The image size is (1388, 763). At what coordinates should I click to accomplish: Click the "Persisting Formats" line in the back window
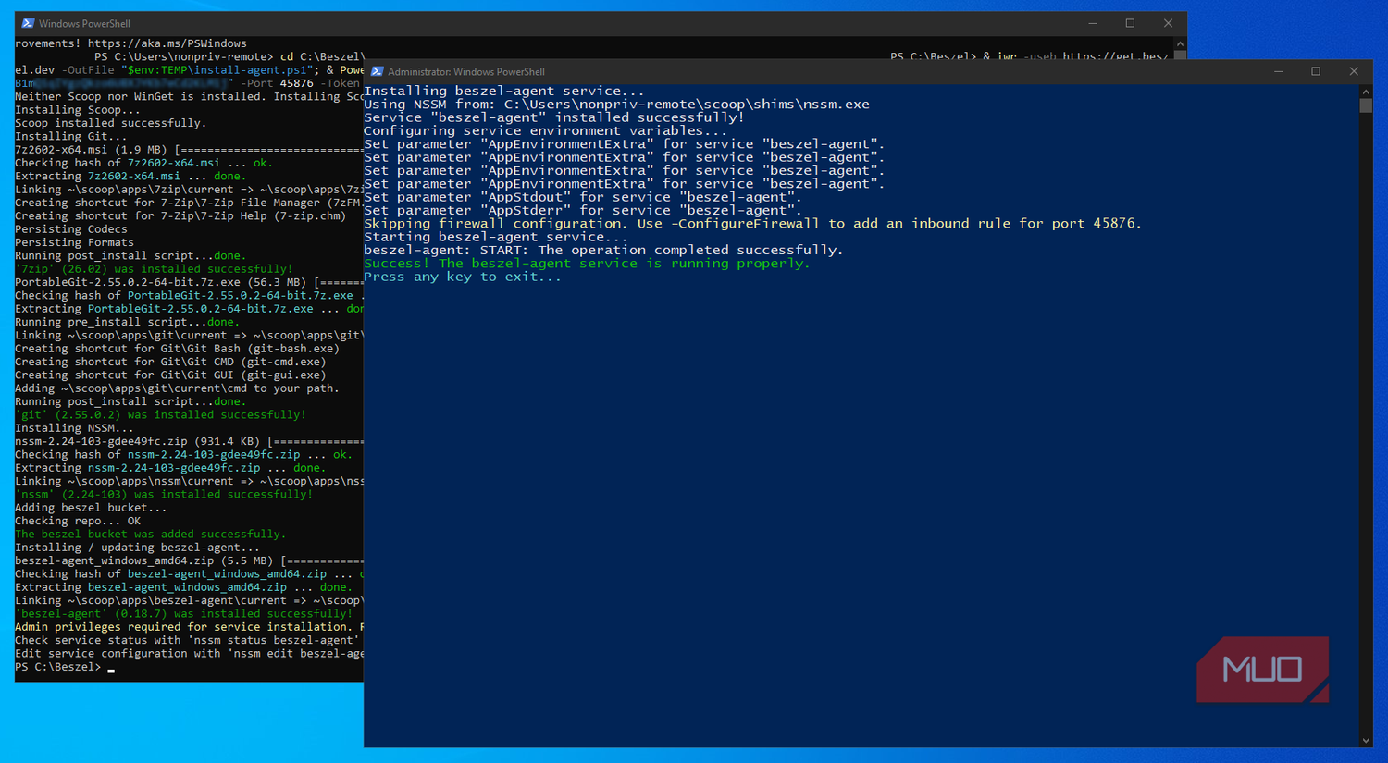point(74,242)
